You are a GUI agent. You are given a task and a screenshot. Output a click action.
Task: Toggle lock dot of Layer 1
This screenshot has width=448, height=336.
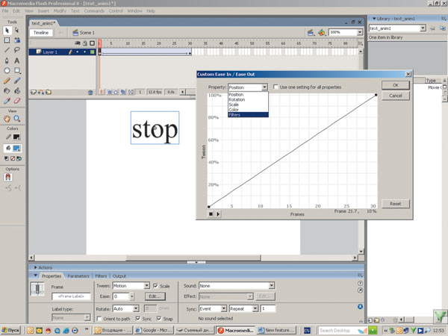(x=85, y=52)
